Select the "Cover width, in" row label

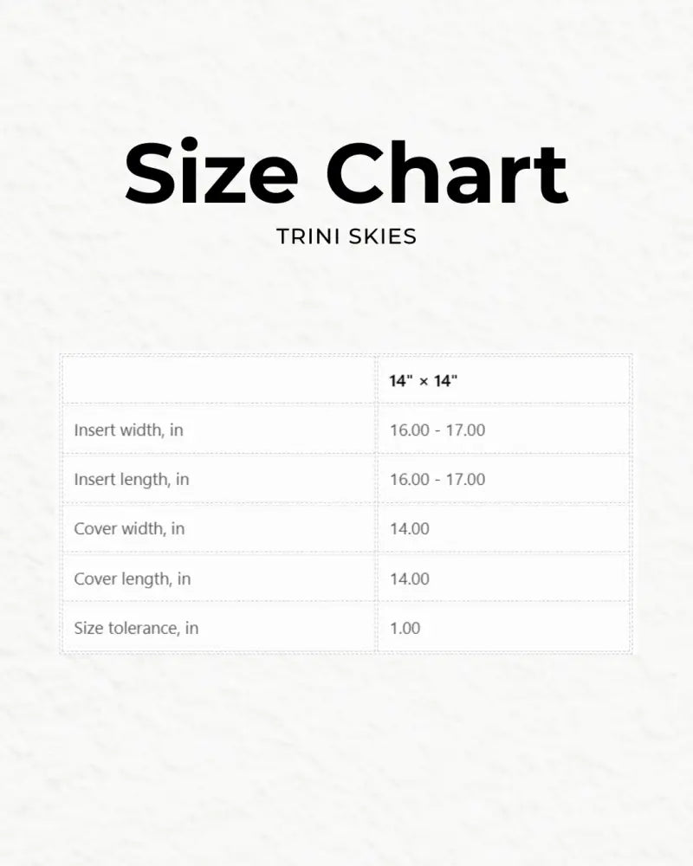(129, 528)
